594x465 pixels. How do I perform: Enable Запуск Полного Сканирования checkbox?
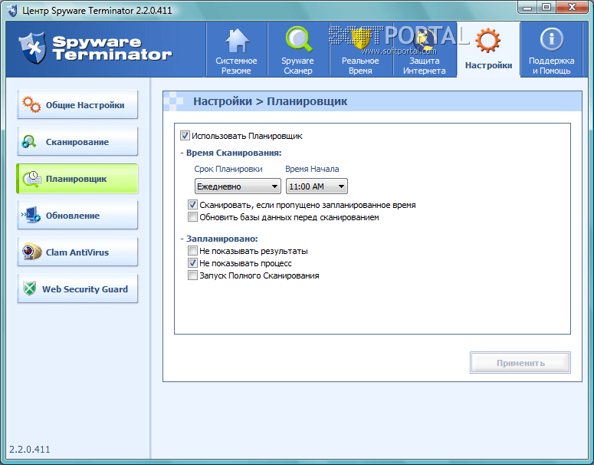[192, 275]
